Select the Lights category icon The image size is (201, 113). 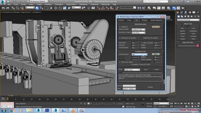[185, 16]
